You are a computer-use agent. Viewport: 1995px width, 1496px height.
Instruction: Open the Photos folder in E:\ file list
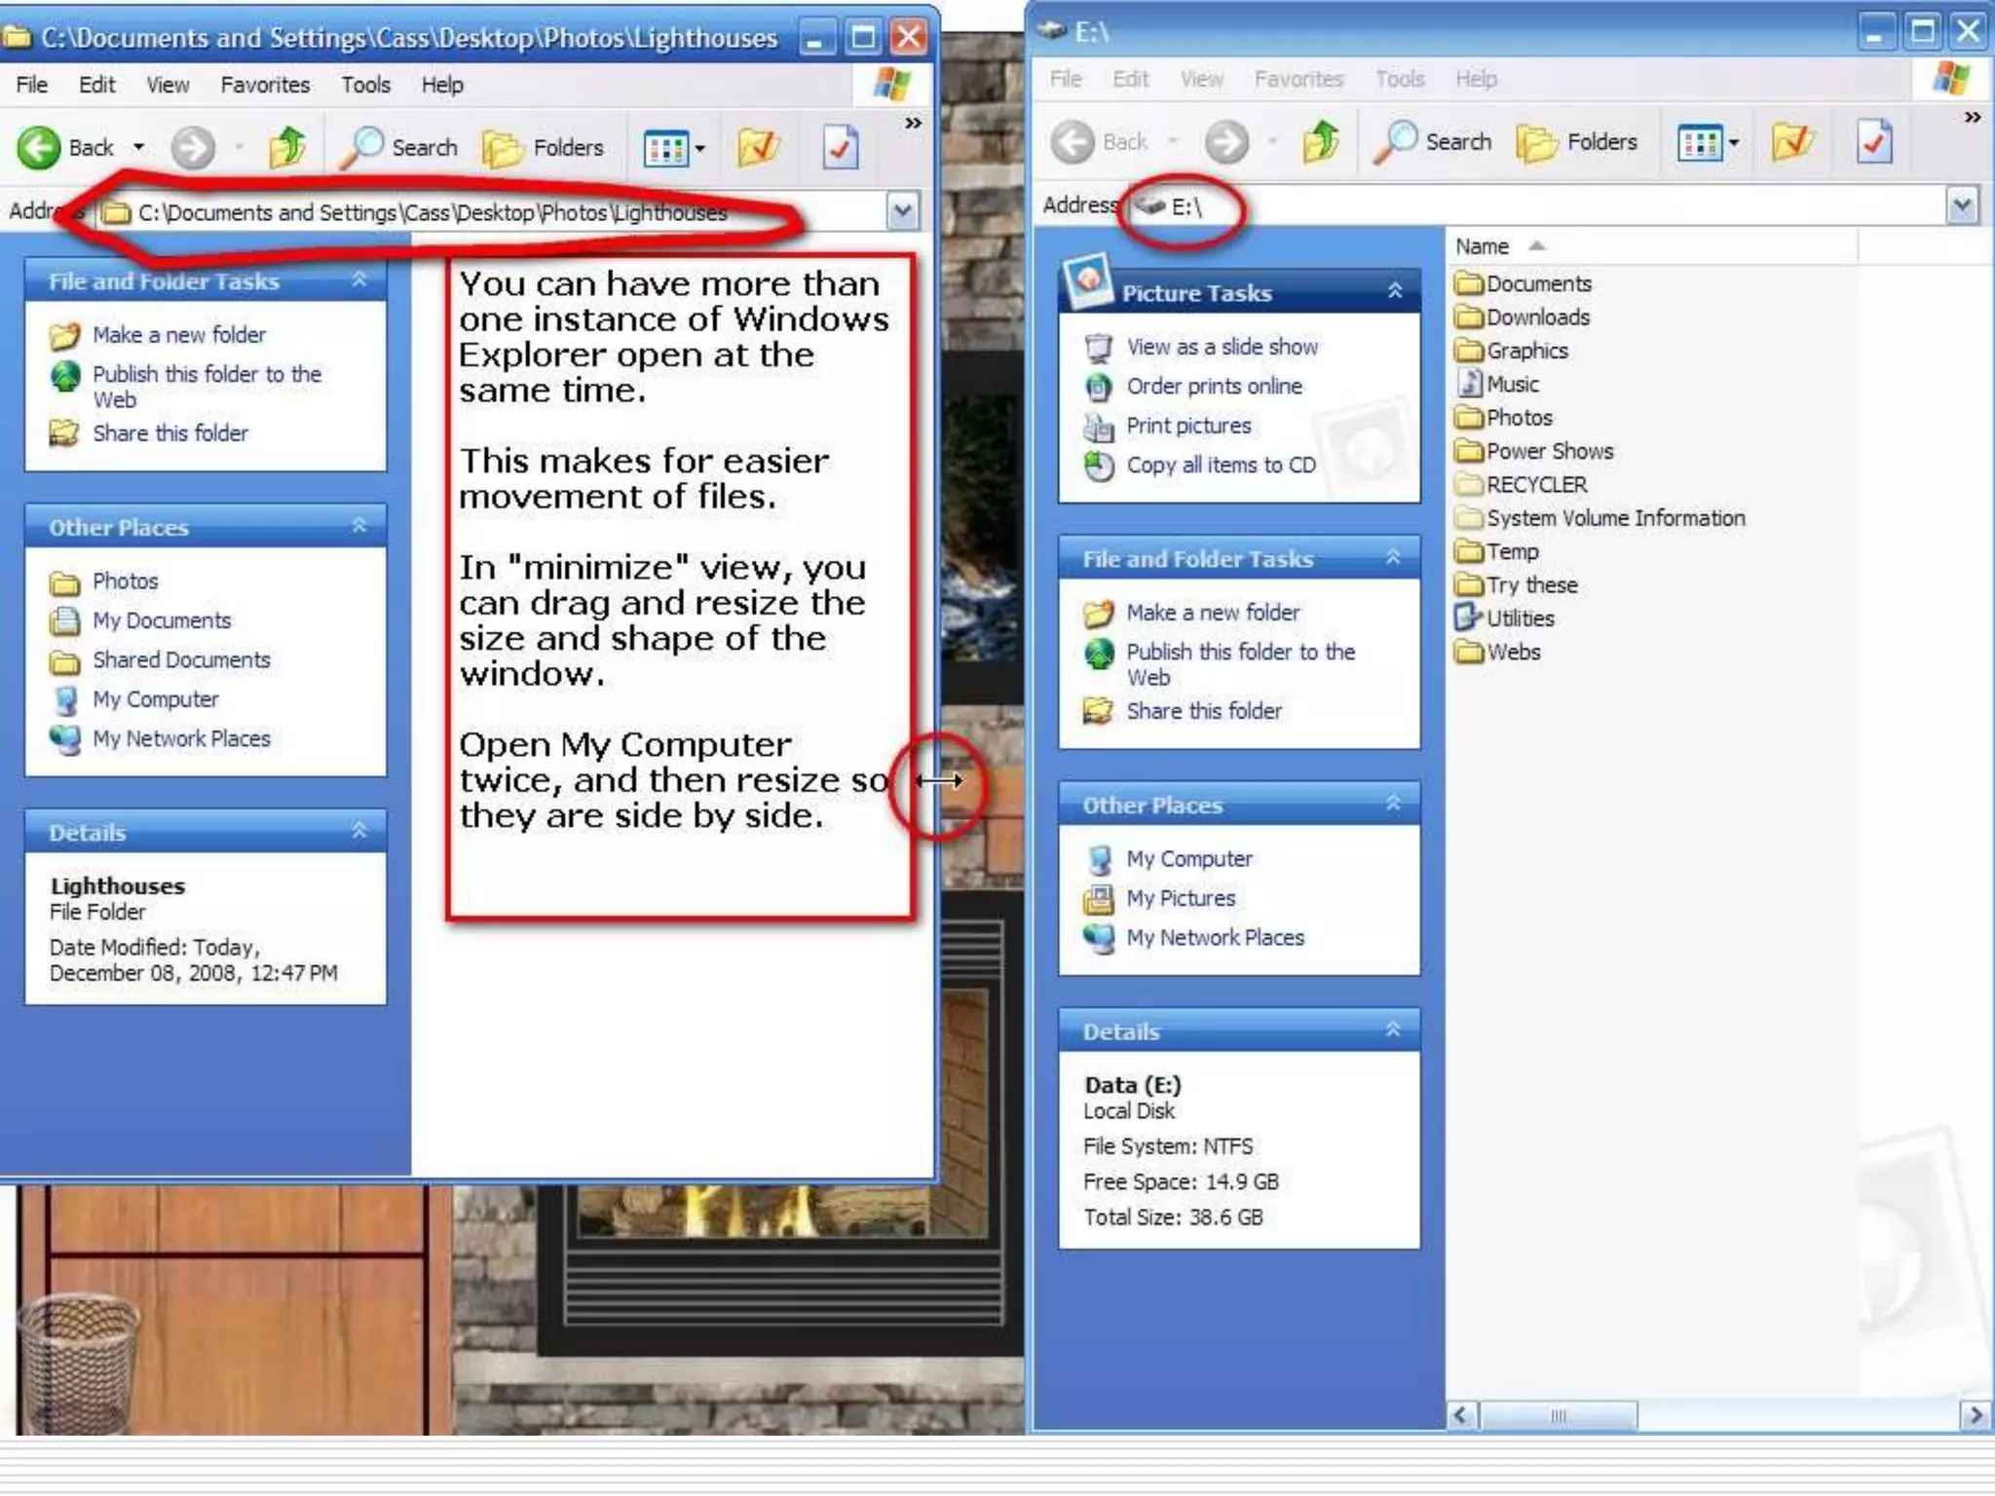[1518, 418]
